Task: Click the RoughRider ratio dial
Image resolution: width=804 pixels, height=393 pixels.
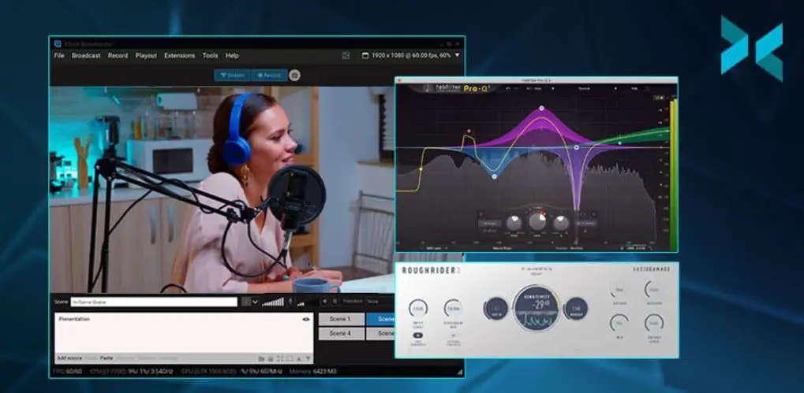Action: (x=495, y=309)
